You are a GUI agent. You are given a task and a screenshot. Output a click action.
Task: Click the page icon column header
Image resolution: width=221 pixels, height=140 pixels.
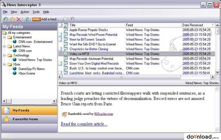tap(60, 25)
